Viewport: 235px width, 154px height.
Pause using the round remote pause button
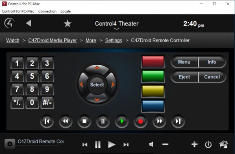click(103, 121)
